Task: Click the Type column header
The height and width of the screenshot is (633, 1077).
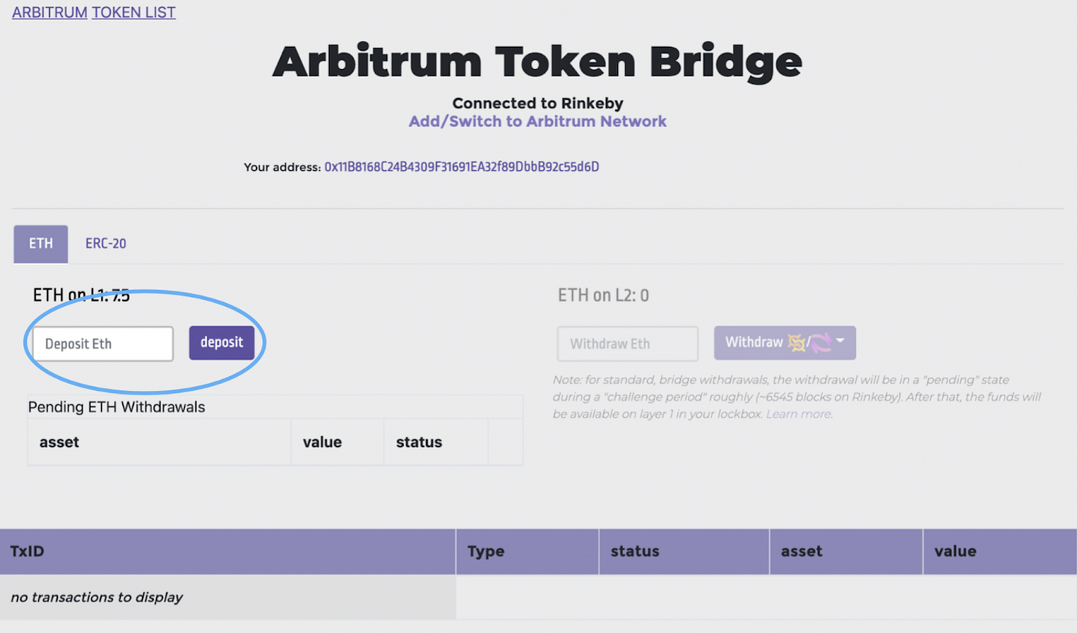Action: pos(486,551)
